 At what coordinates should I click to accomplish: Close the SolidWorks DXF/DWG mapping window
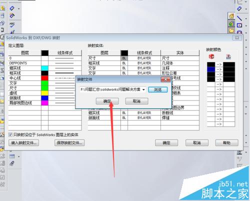point(237,38)
